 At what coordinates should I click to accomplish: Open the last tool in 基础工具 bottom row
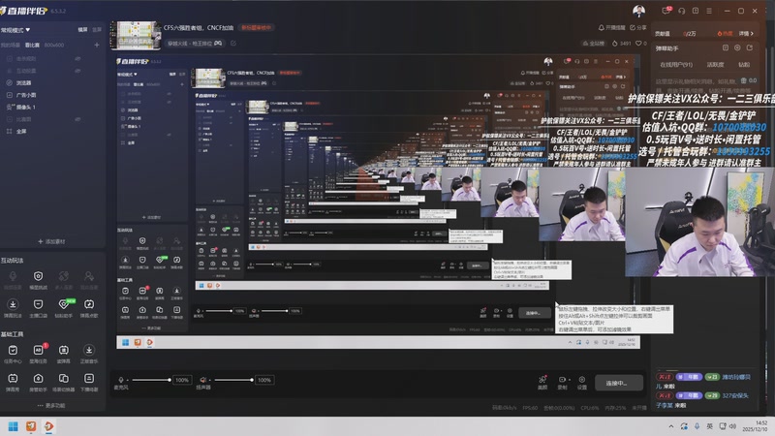(x=89, y=378)
